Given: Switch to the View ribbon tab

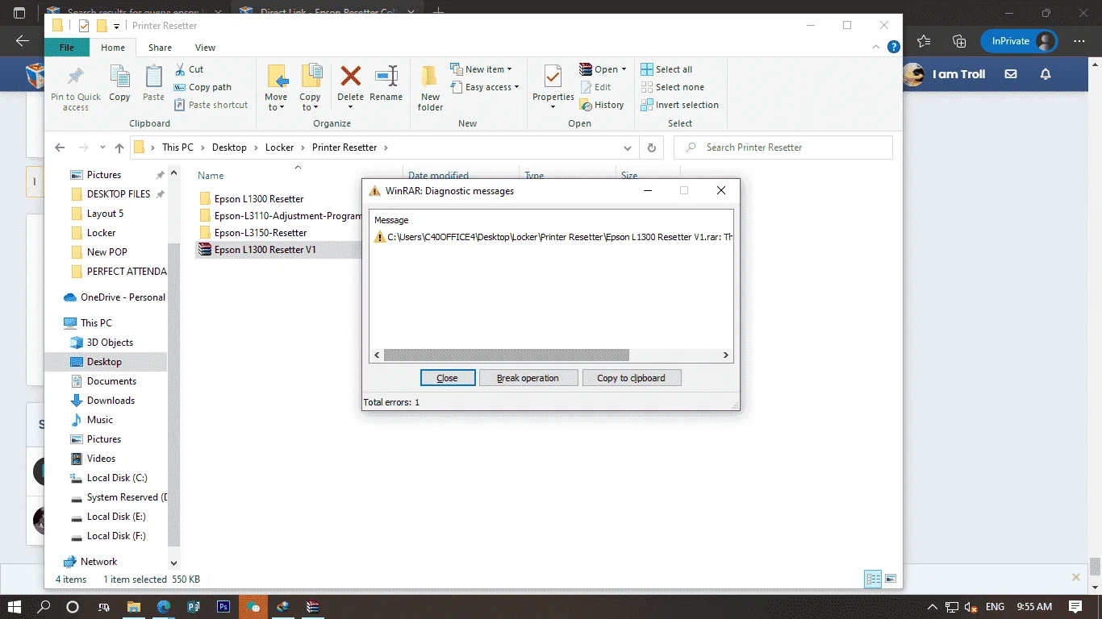Looking at the screenshot, I should [x=205, y=48].
